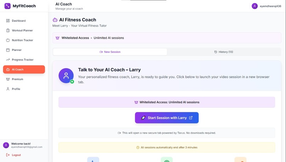The height and width of the screenshot is (162, 286).
Task: Click the Planner calendar icon
Action: pyautogui.click(x=8, y=50)
